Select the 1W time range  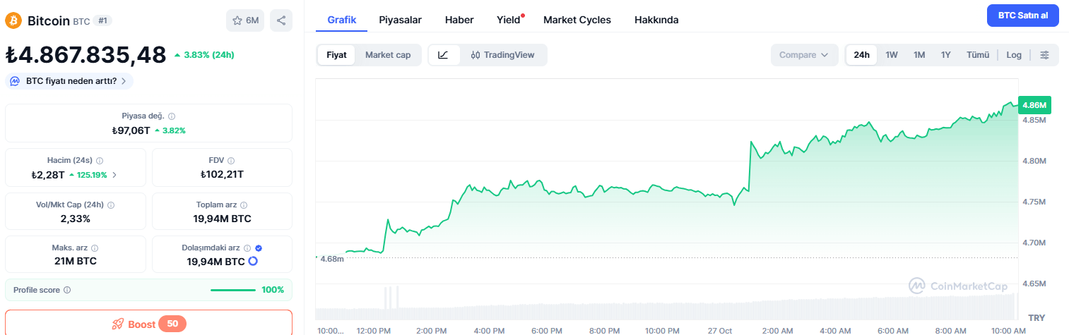[x=892, y=55]
